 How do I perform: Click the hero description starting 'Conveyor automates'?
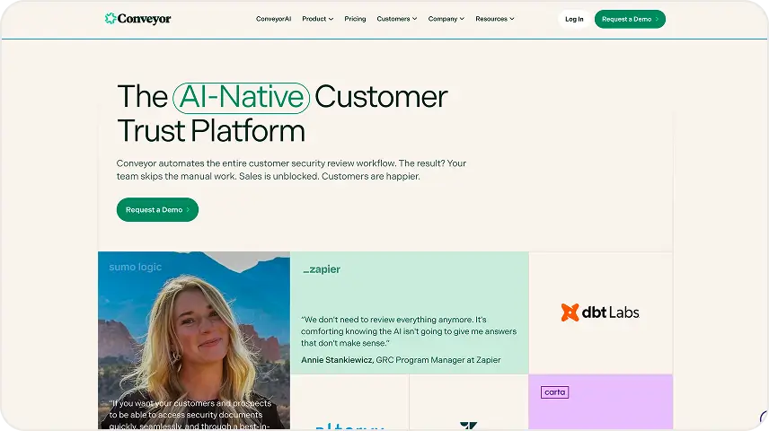click(x=291, y=170)
